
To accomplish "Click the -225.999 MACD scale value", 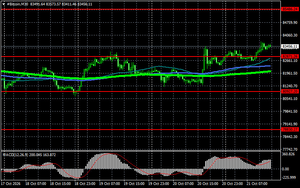I will (289, 178).
